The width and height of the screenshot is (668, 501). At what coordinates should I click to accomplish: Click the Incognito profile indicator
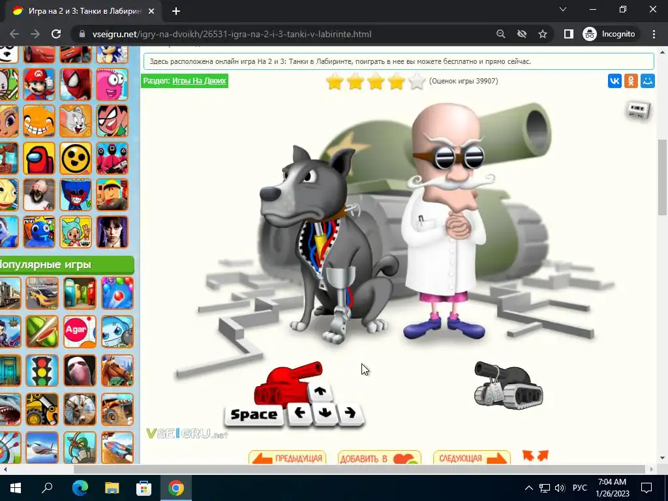click(x=609, y=34)
